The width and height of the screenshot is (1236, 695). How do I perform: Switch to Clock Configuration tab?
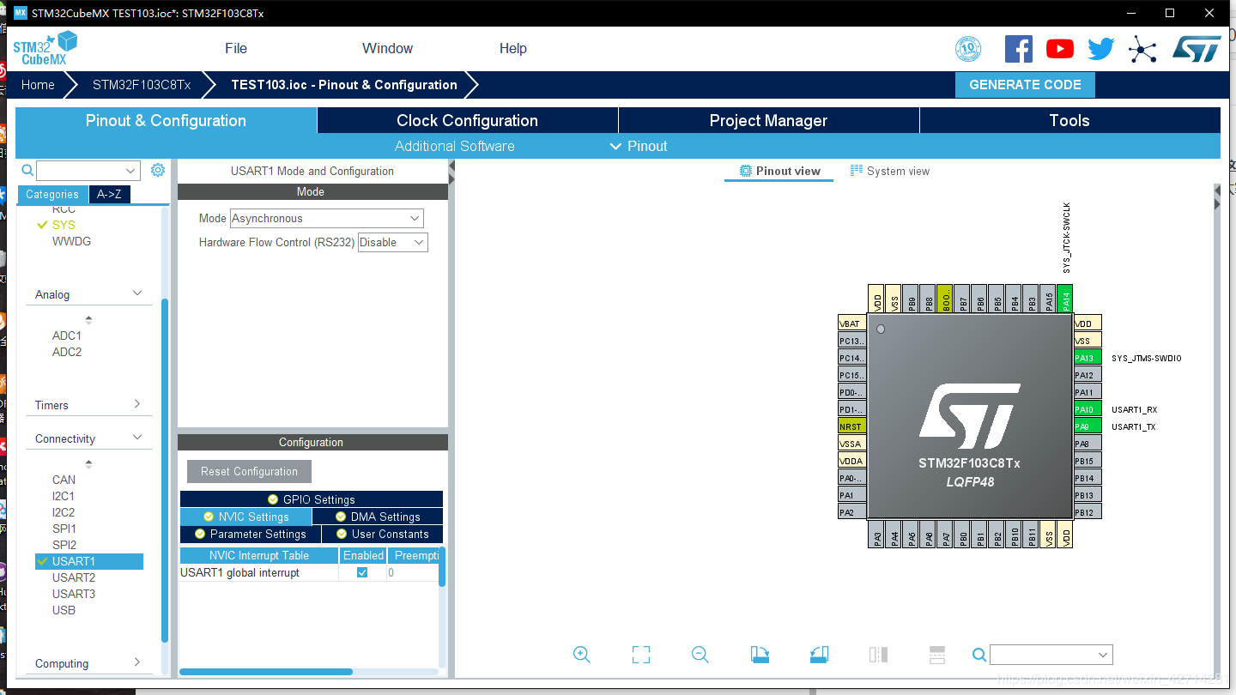(468, 120)
